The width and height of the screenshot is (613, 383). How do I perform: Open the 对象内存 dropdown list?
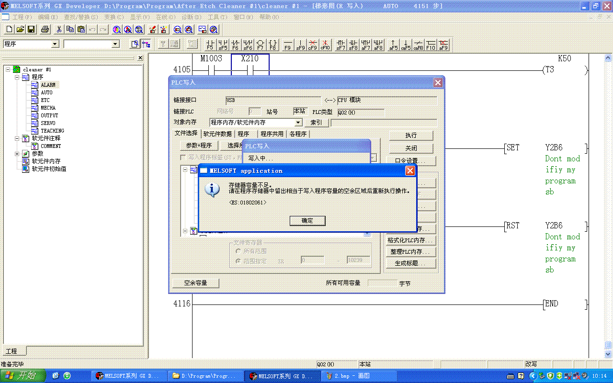click(x=298, y=123)
